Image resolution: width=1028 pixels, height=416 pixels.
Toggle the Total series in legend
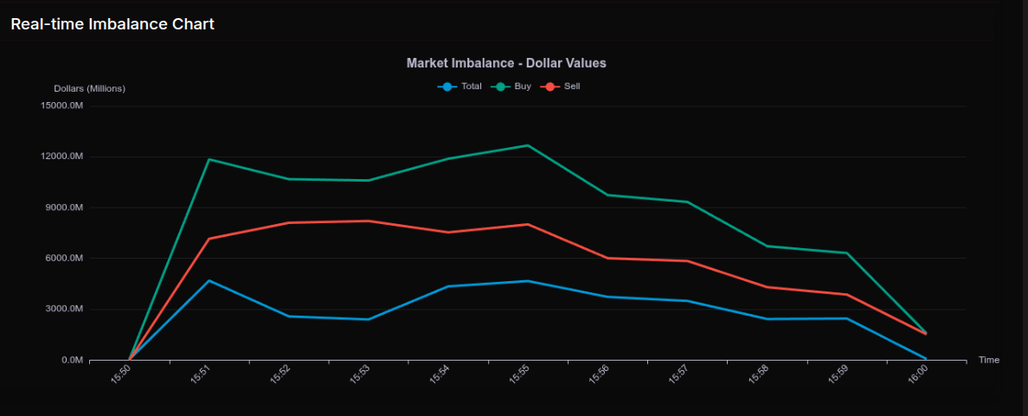tap(471, 86)
